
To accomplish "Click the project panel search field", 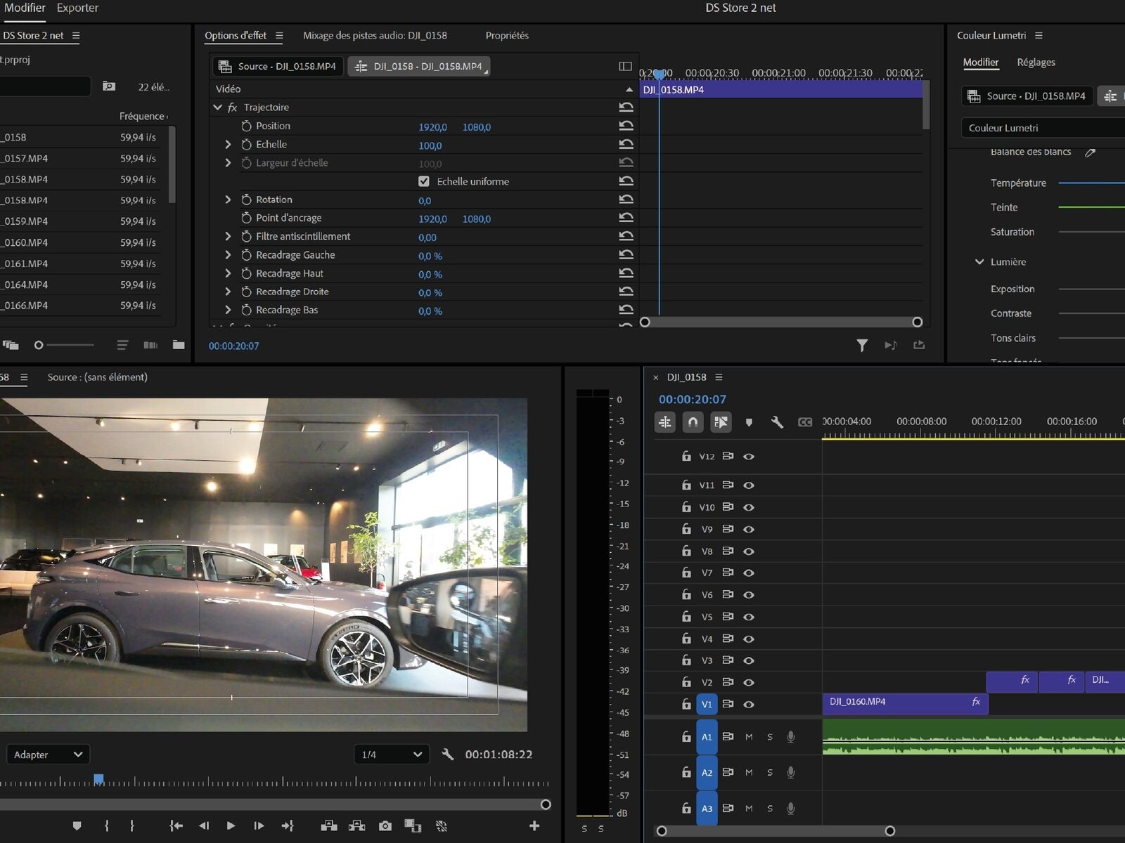I will (45, 86).
